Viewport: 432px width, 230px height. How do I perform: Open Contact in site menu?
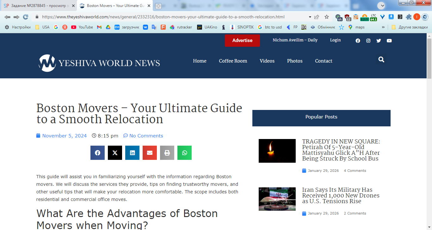tap(324, 61)
